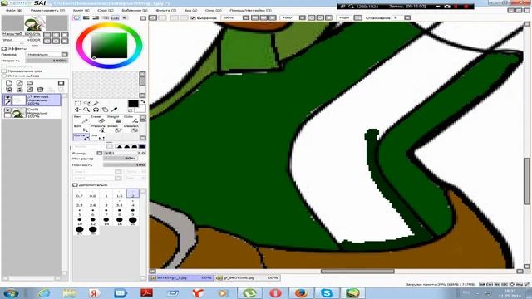Toggle the RGB slider panel icon
Screen dimensions: 532x299
pyautogui.click(x=86, y=17)
